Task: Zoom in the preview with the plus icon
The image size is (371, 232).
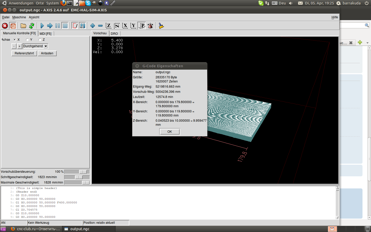Action: (93, 26)
